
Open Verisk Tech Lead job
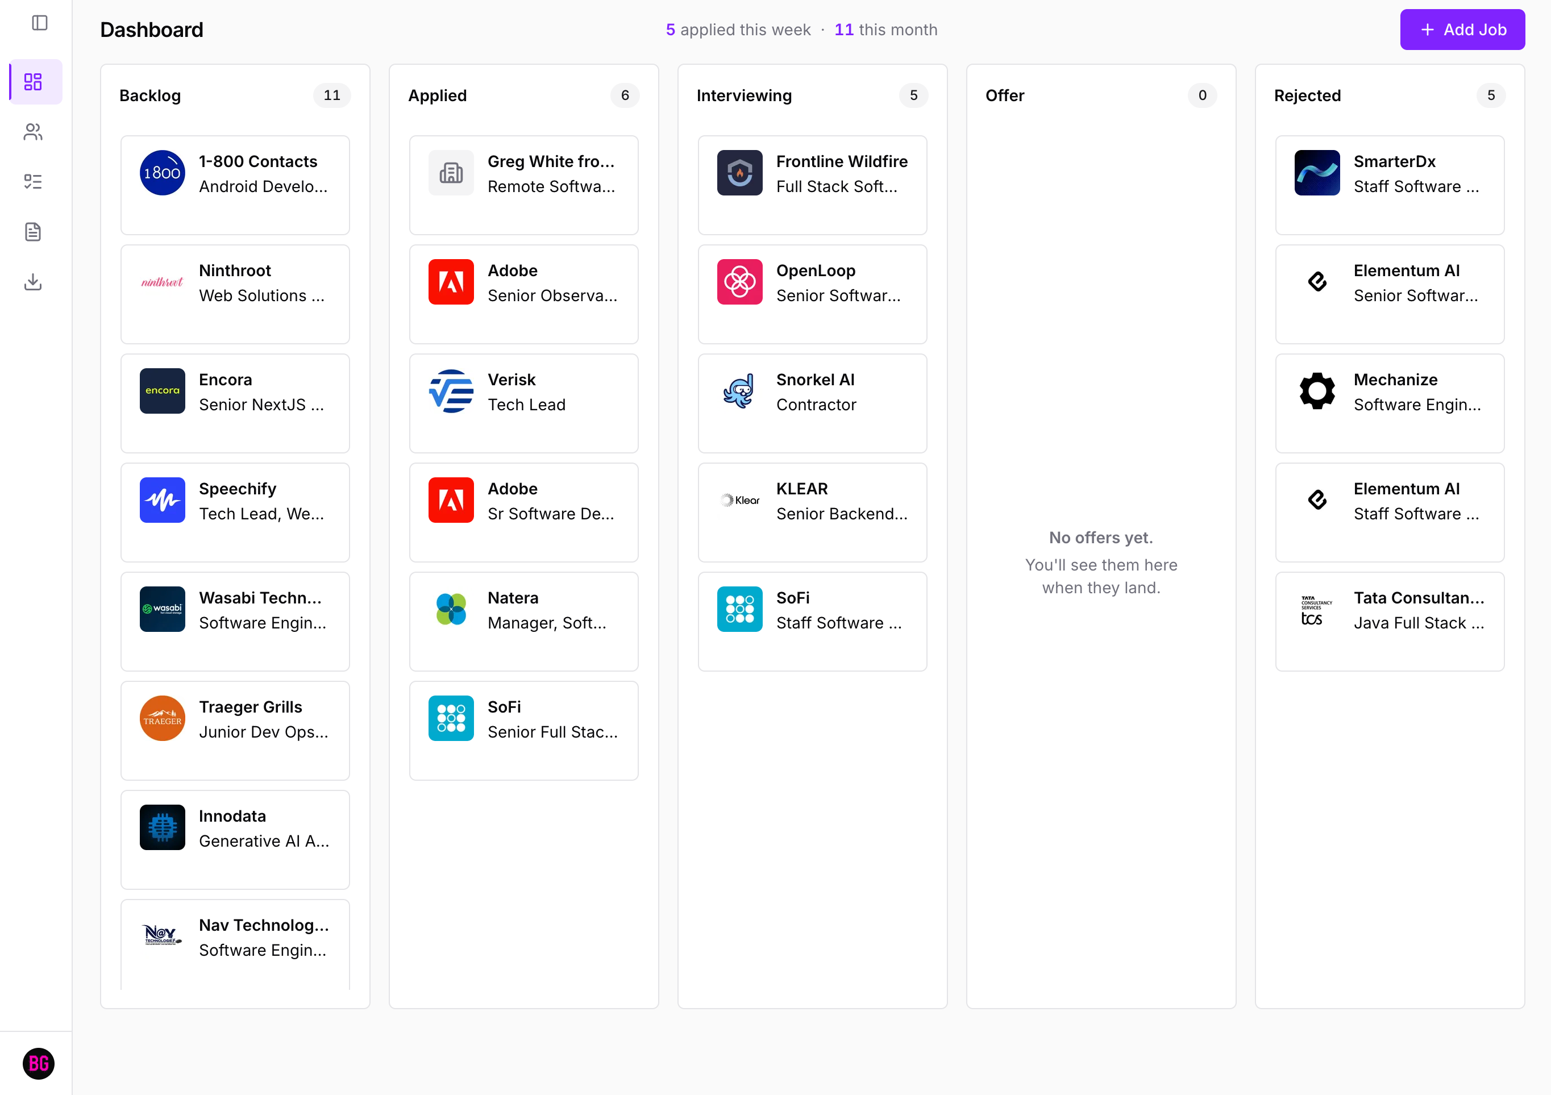coord(523,403)
